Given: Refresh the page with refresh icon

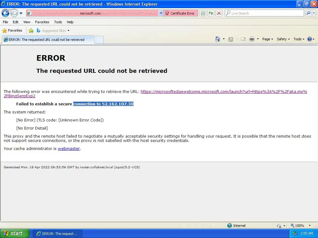Looking at the screenshot, I should [x=211, y=13].
